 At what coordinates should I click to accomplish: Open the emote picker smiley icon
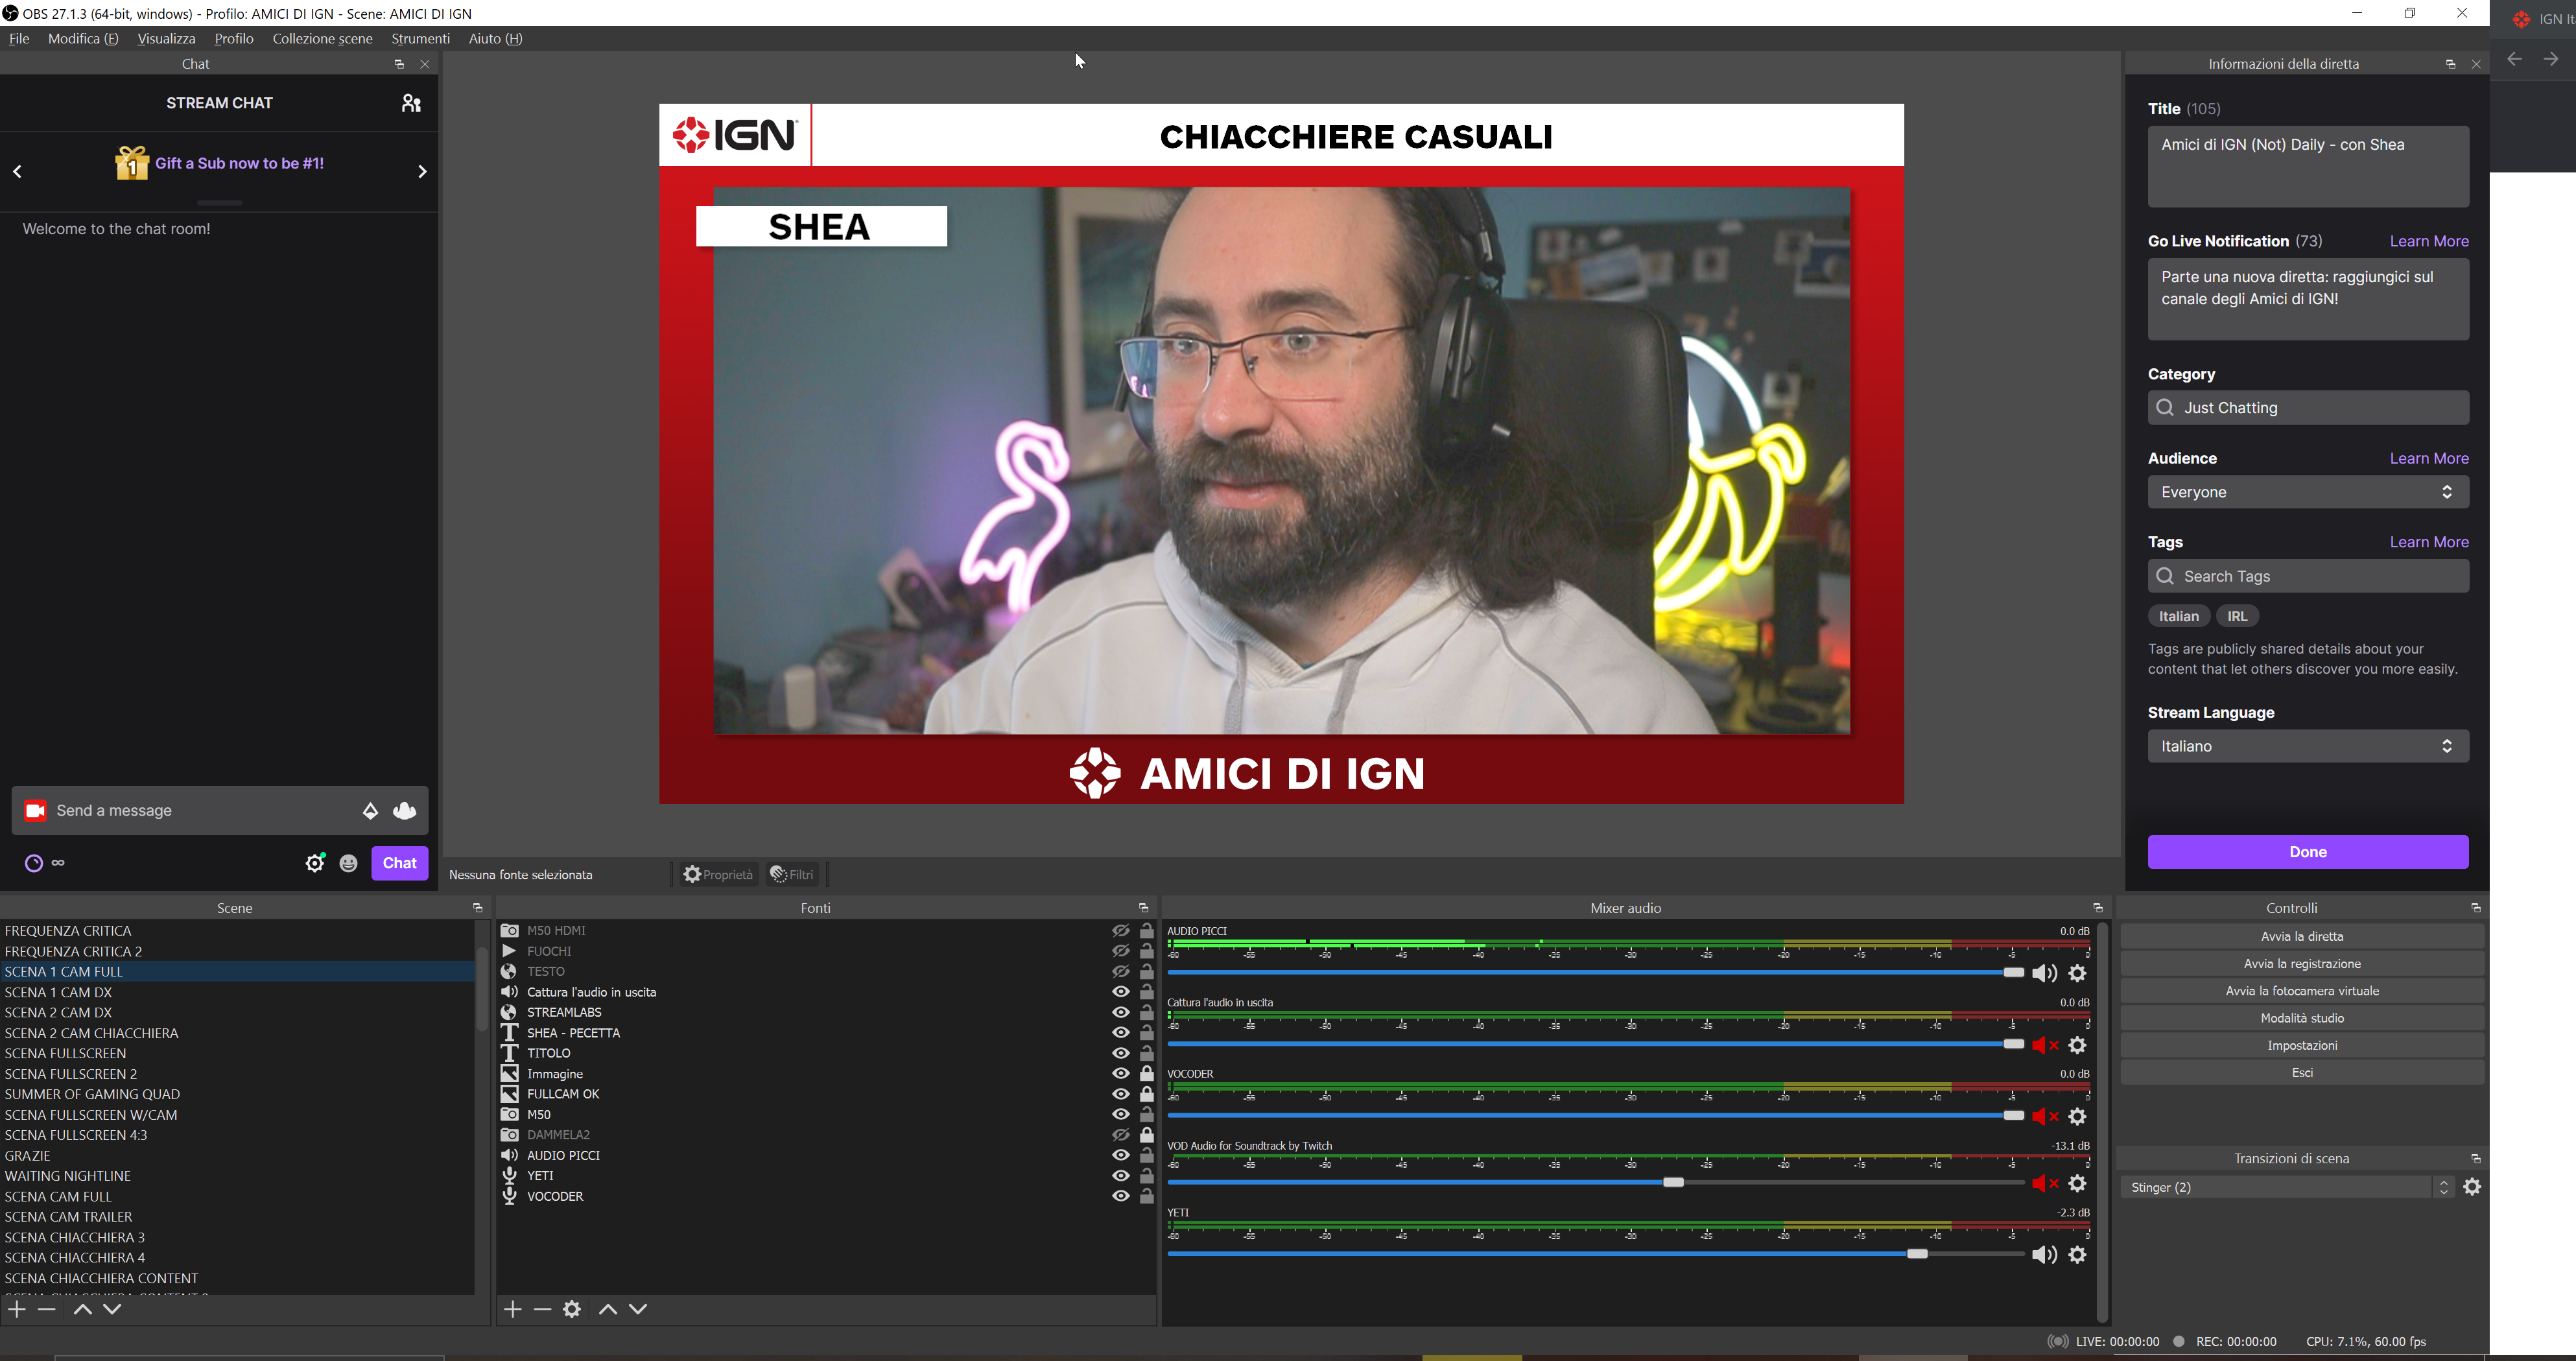tap(348, 863)
